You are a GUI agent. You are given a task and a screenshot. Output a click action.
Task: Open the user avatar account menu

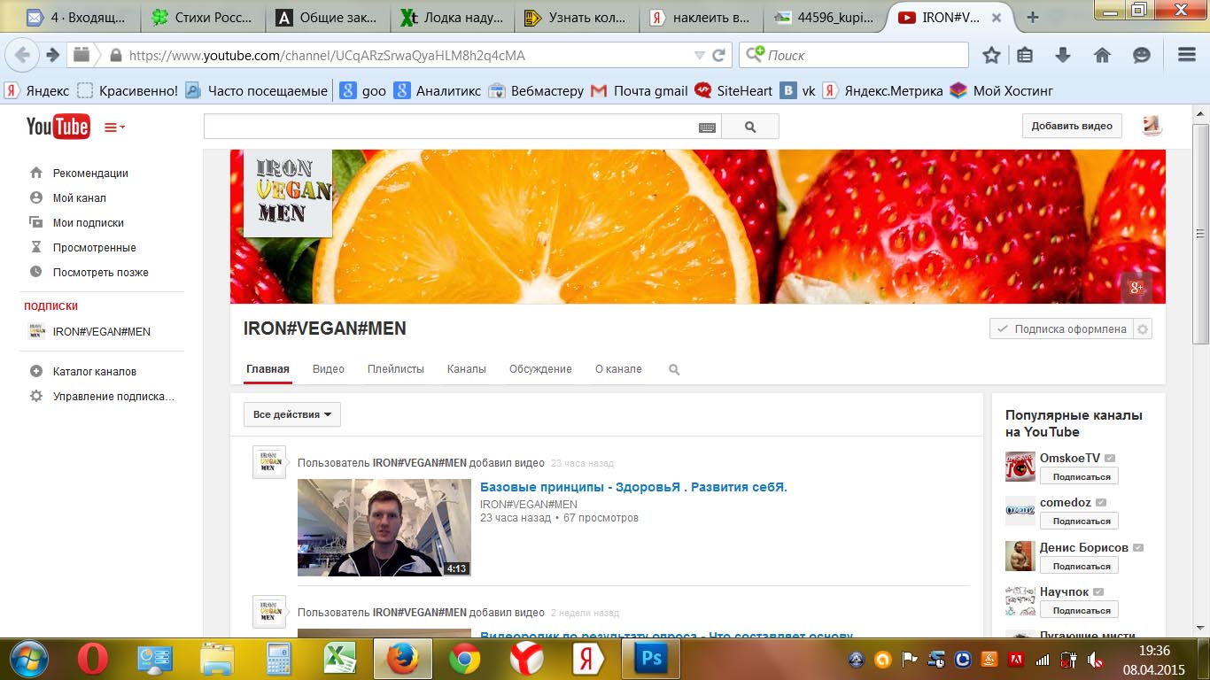point(1152,126)
